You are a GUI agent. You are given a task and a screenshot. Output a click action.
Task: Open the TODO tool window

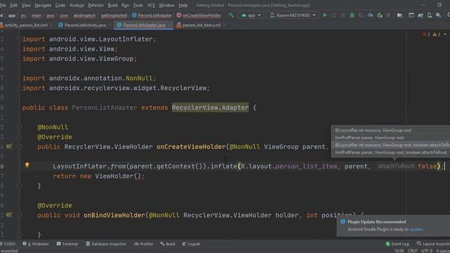(x=8, y=244)
